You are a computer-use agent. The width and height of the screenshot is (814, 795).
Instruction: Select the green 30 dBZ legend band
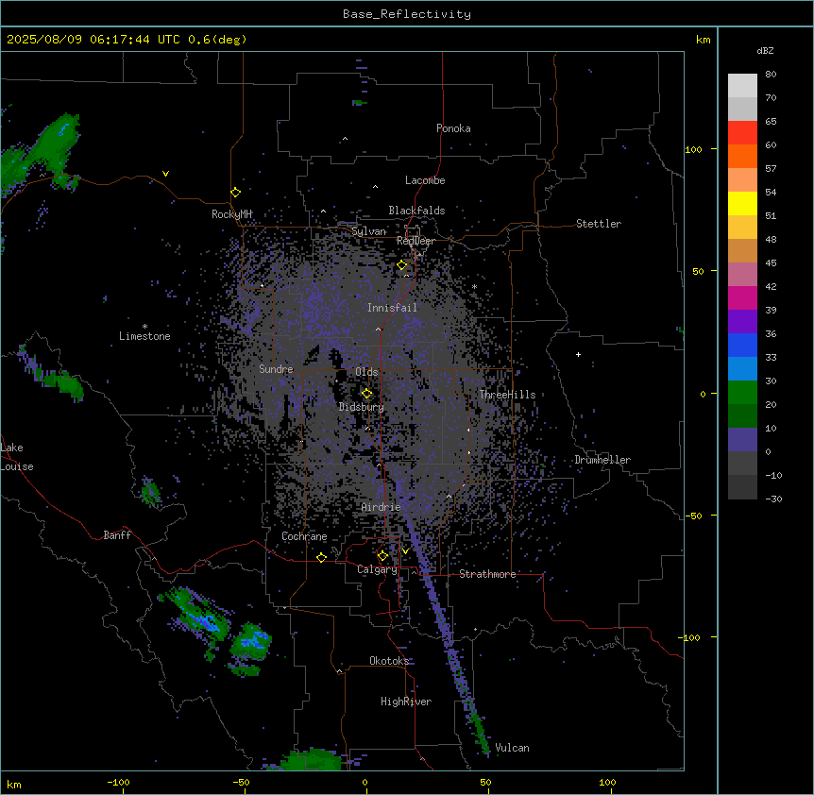point(742,393)
